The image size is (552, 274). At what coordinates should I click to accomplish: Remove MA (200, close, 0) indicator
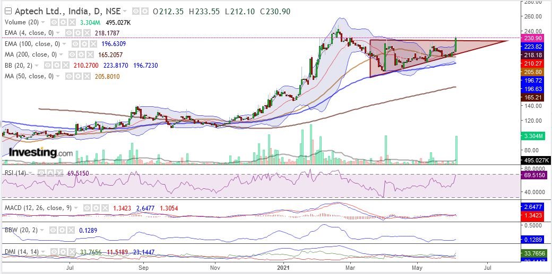[90, 54]
